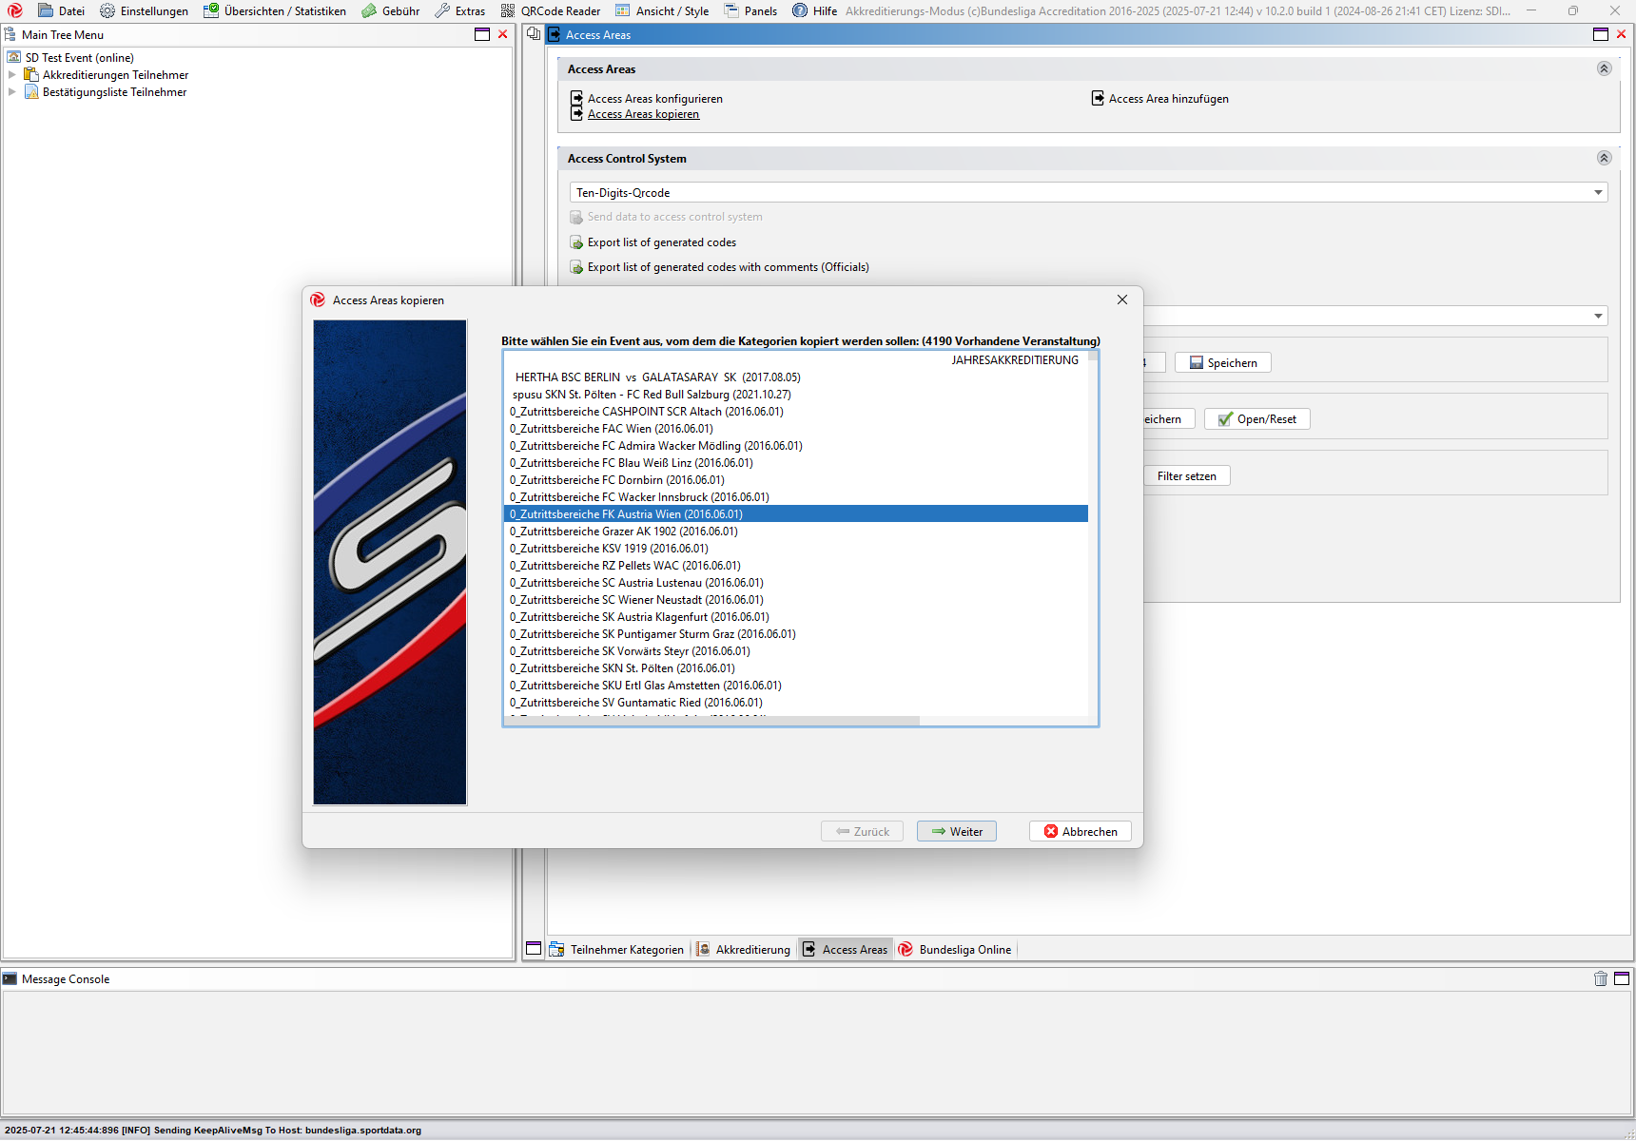Click the Main Tree Menu panel icon

[x=10, y=34]
